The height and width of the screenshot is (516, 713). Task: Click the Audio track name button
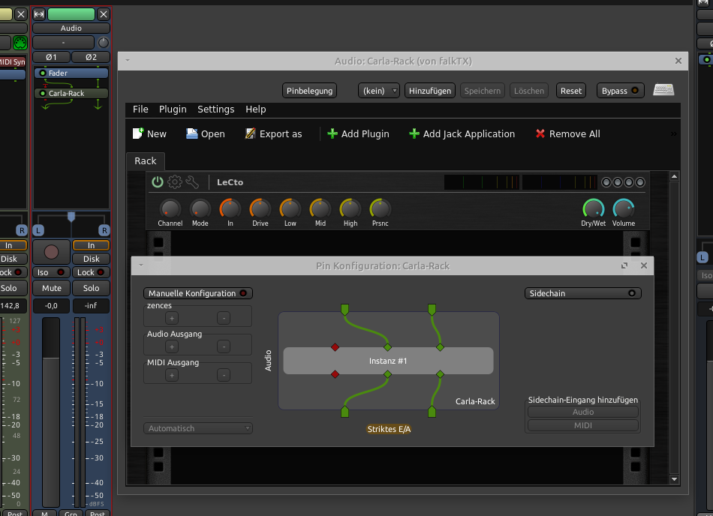point(71,28)
